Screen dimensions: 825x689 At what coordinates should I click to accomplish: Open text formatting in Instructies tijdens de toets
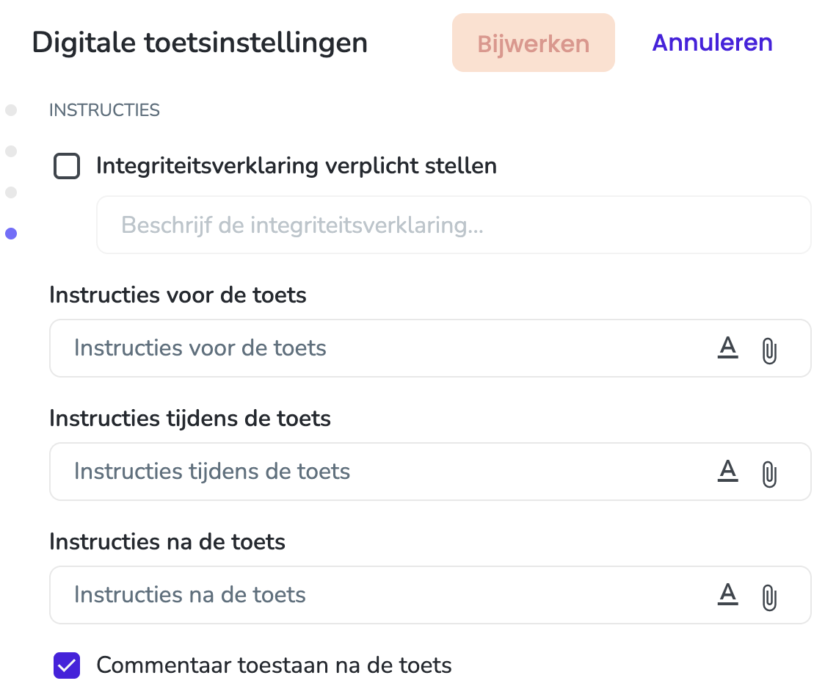point(727,471)
